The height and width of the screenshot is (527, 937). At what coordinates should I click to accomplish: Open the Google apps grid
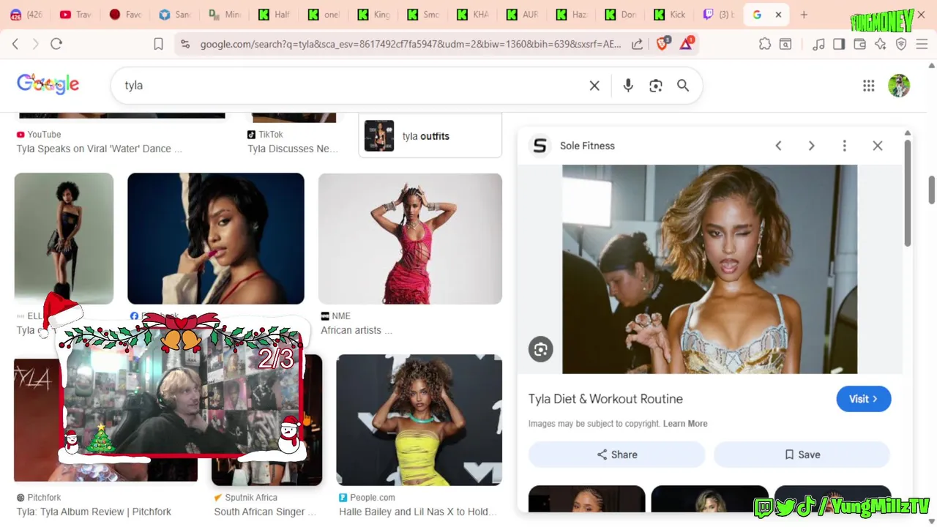(869, 86)
